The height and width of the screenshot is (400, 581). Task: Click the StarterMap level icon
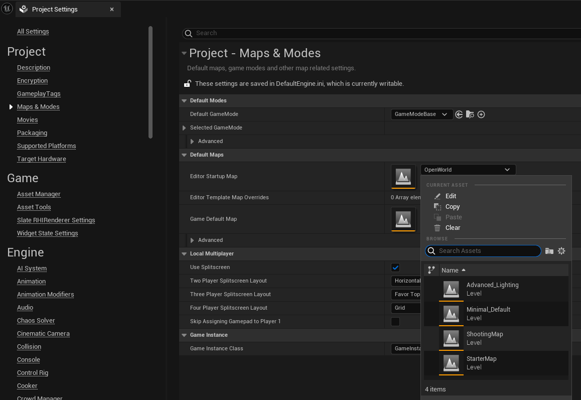point(451,363)
